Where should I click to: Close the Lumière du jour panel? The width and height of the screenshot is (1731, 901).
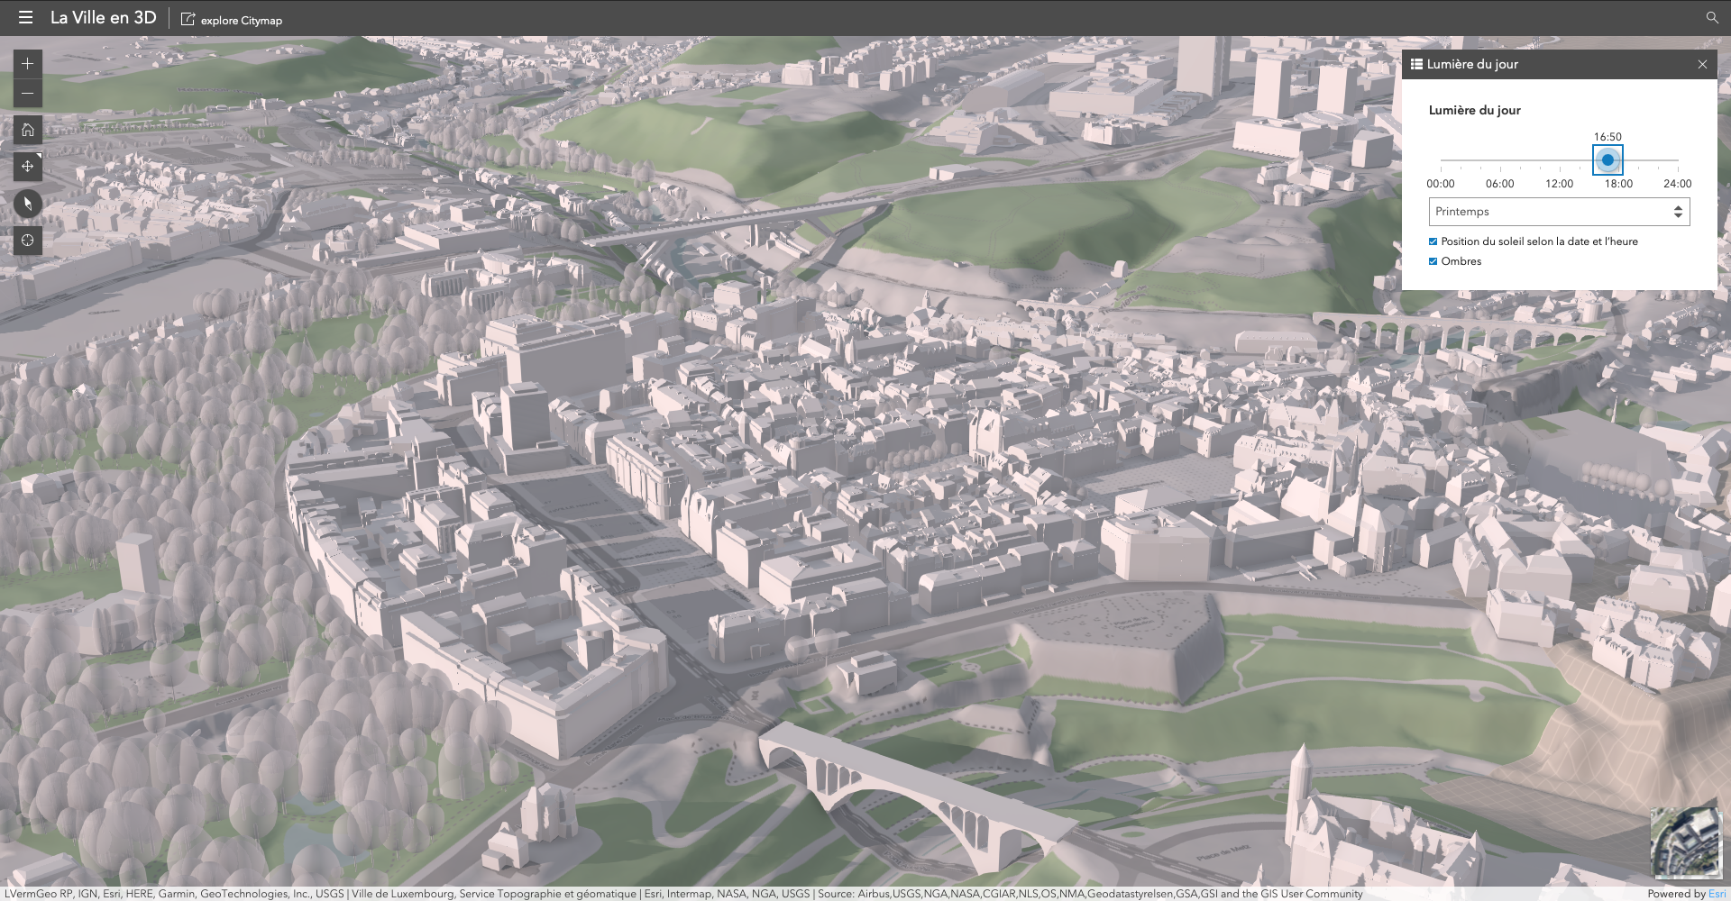click(1702, 64)
